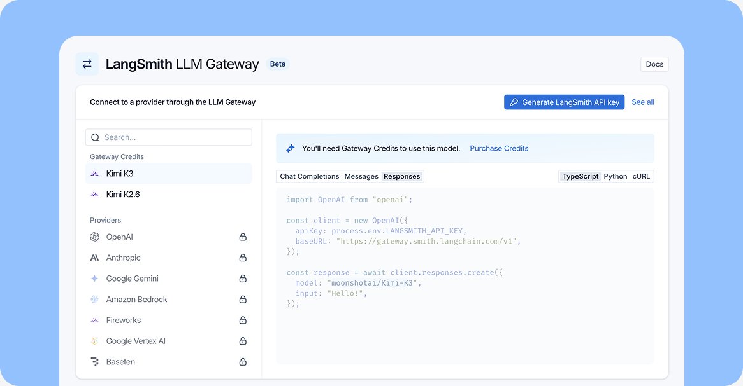
Task: Switch to the Chat Completions tab
Action: [x=310, y=176]
